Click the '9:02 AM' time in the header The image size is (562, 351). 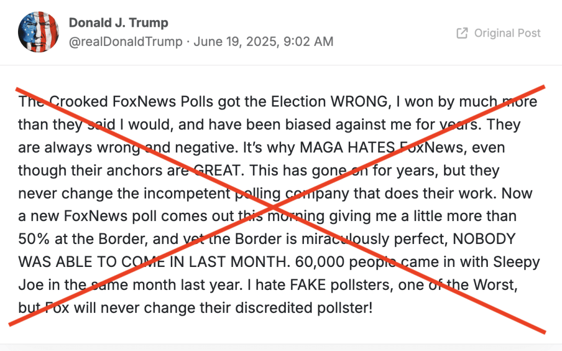(x=308, y=41)
